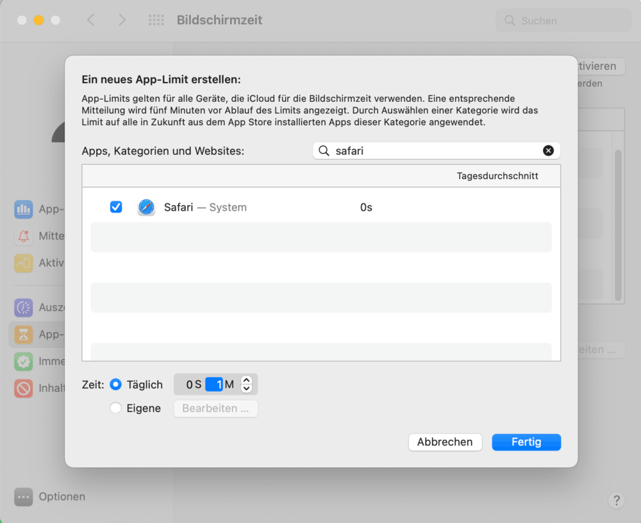Click the yellow Aktivierungen sidebar icon
The image size is (641, 523).
coord(24,263)
